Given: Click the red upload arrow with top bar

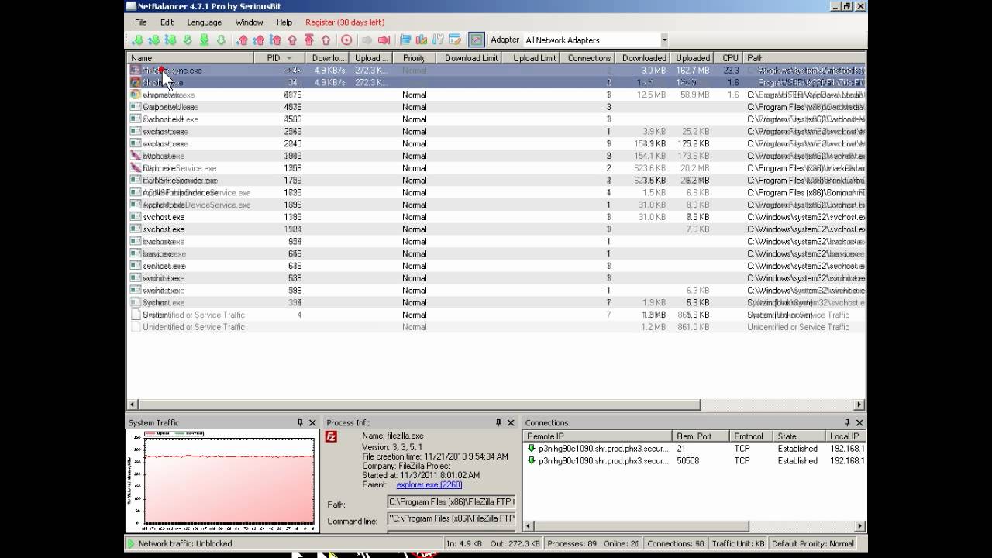Looking at the screenshot, I should (x=308, y=40).
